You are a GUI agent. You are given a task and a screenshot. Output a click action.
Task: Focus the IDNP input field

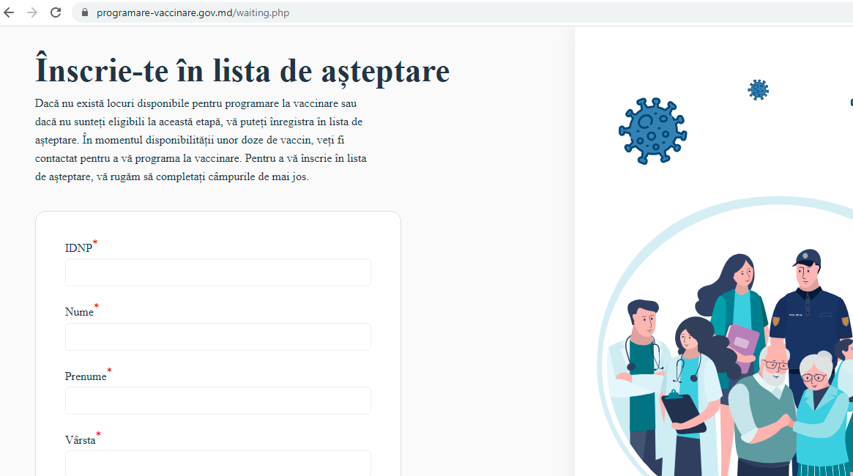pos(217,272)
